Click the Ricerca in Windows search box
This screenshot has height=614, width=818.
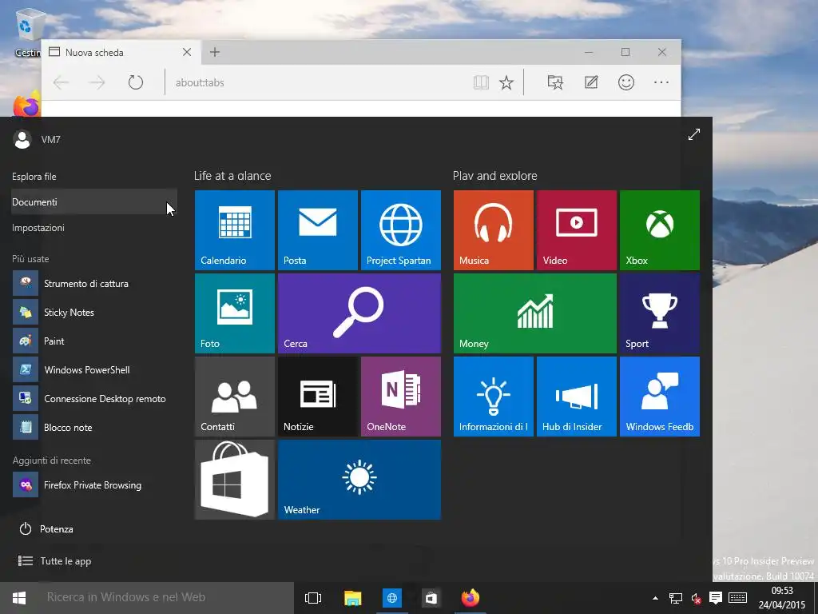(x=166, y=598)
